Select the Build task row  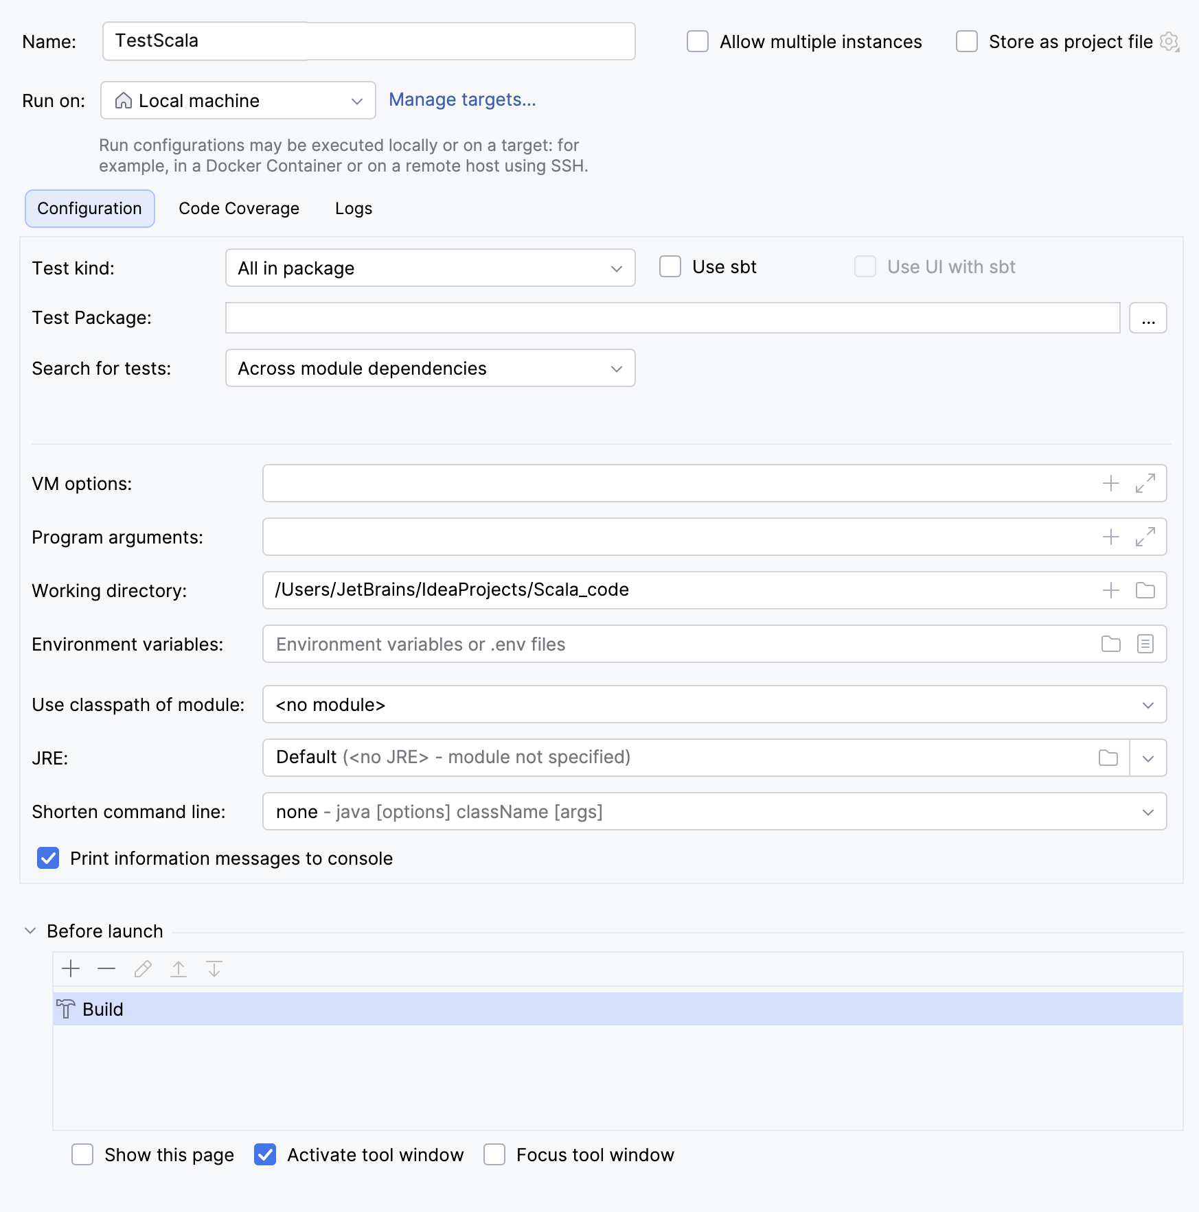click(x=618, y=1009)
